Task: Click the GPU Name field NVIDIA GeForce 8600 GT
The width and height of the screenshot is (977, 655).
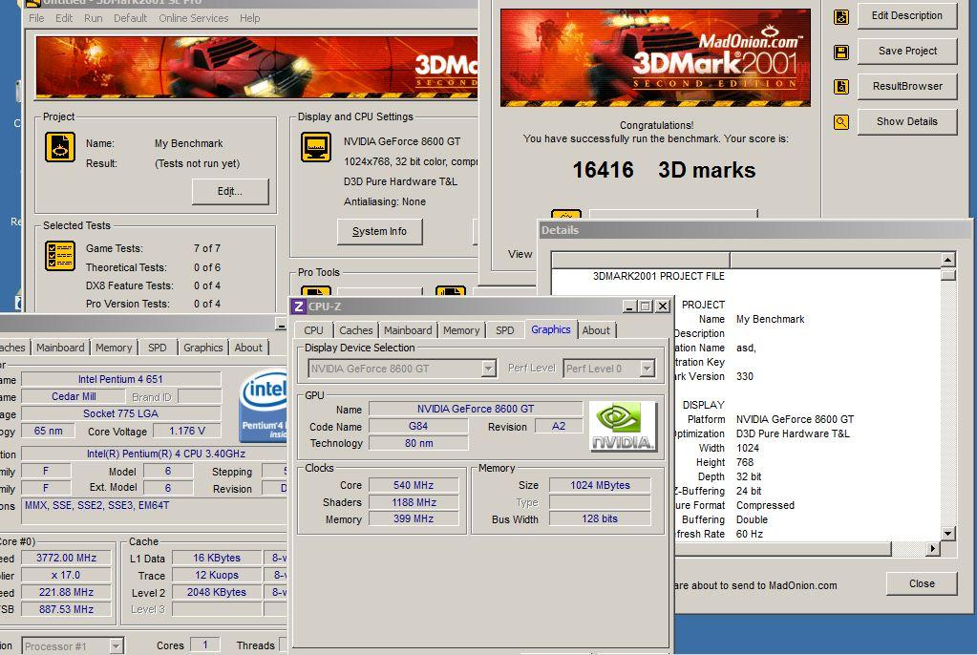Action: 476,409
